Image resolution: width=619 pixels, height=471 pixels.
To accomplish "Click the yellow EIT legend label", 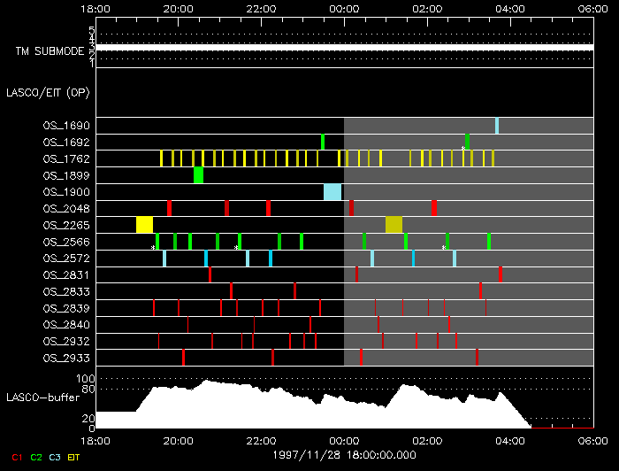I will coord(73,458).
